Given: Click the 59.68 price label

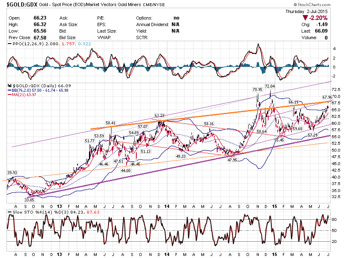Looking at the screenshot, I should pyautogui.click(x=298, y=128).
